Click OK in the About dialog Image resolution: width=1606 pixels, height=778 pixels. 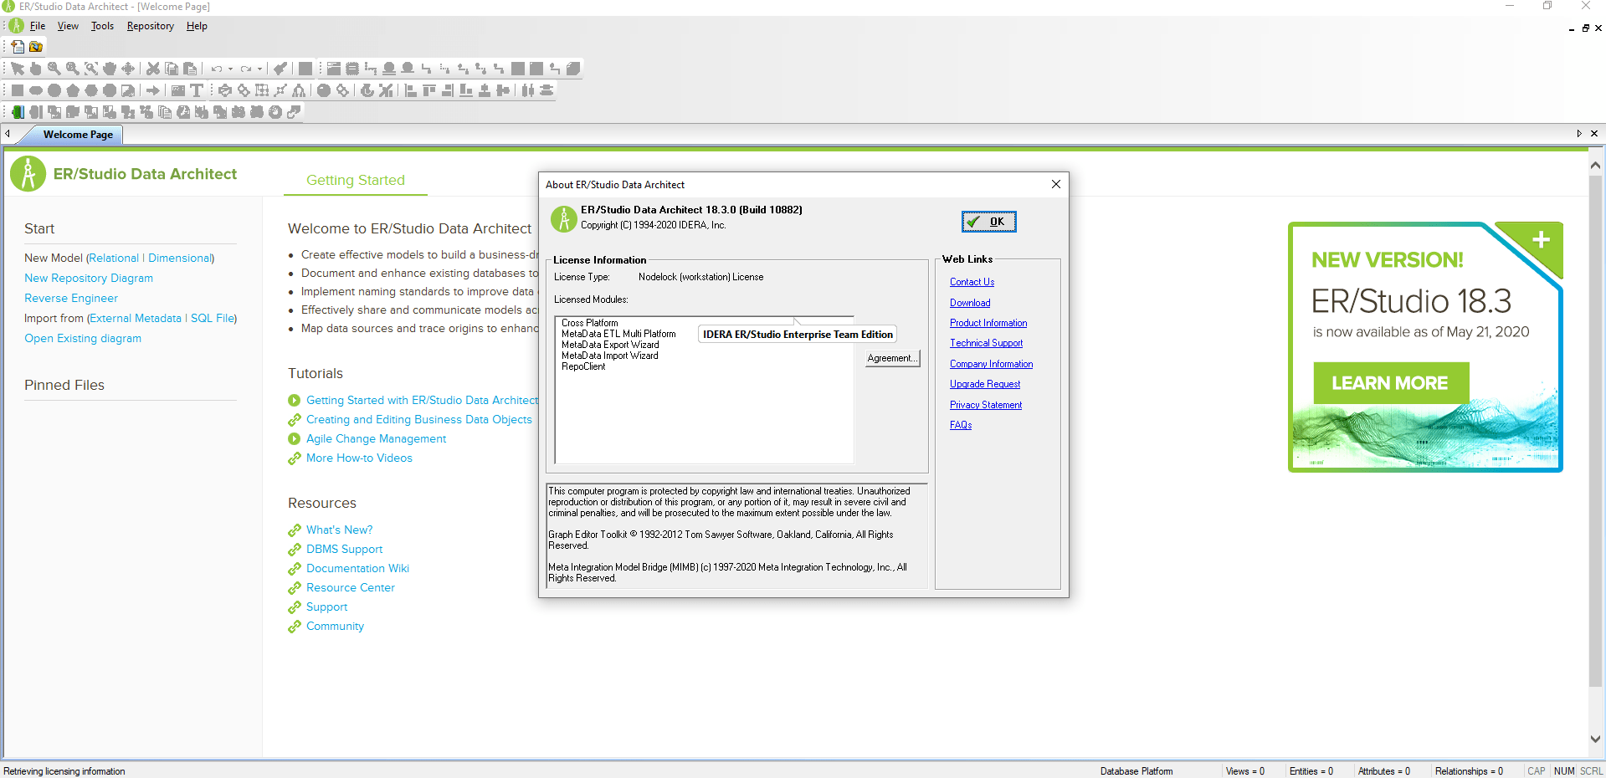click(x=989, y=222)
